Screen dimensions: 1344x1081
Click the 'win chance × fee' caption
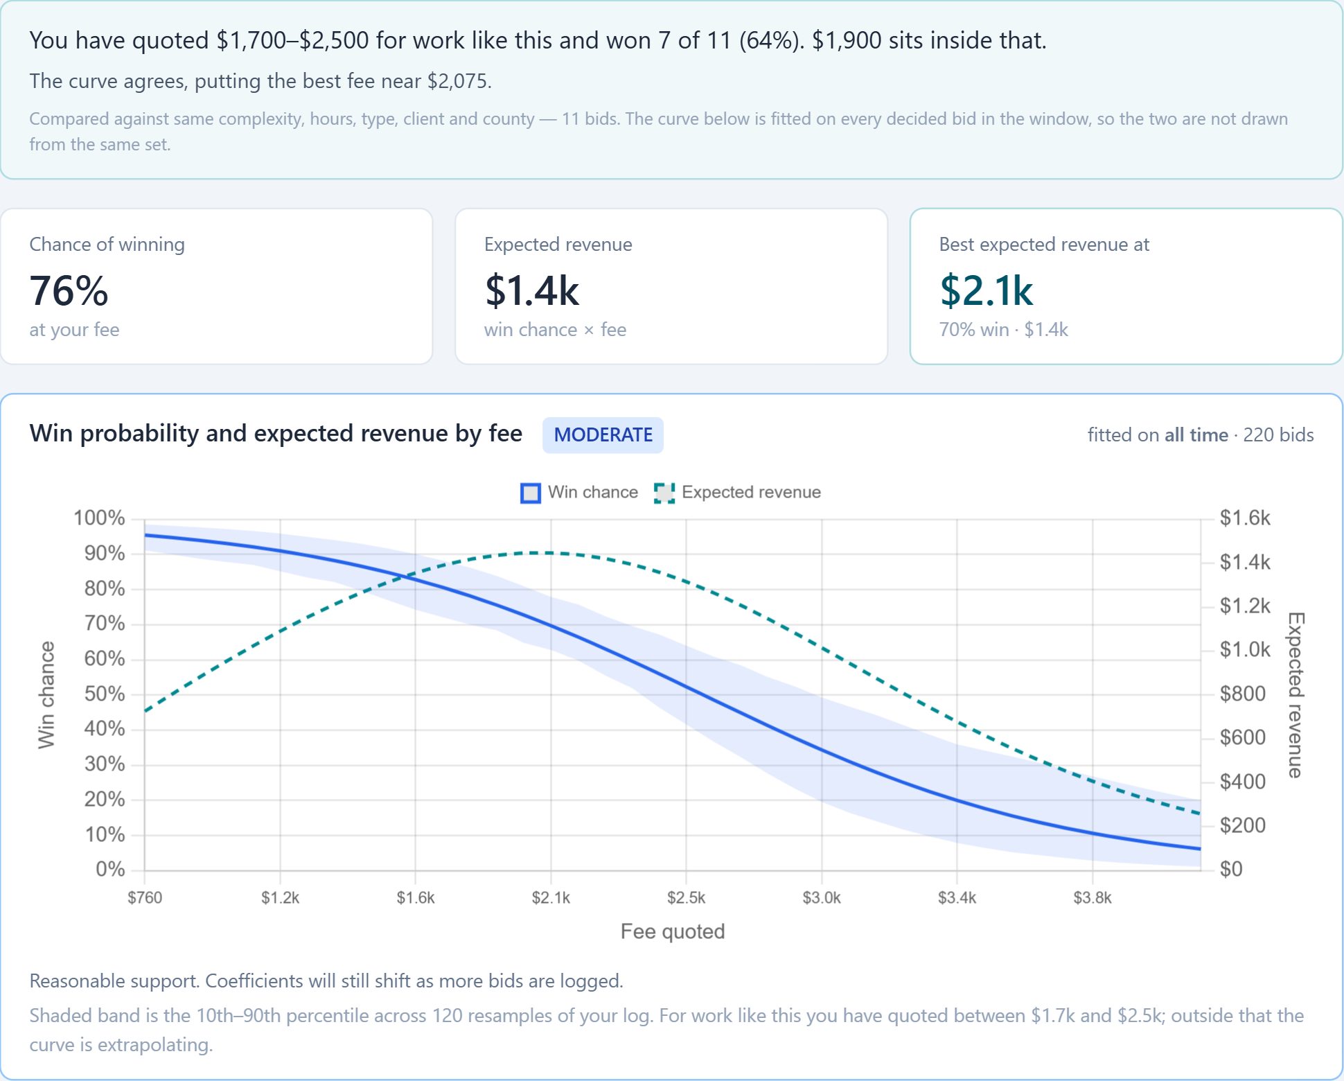555,330
